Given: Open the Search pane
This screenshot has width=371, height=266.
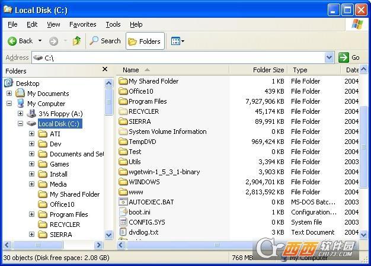Looking at the screenshot, I should click(105, 41).
